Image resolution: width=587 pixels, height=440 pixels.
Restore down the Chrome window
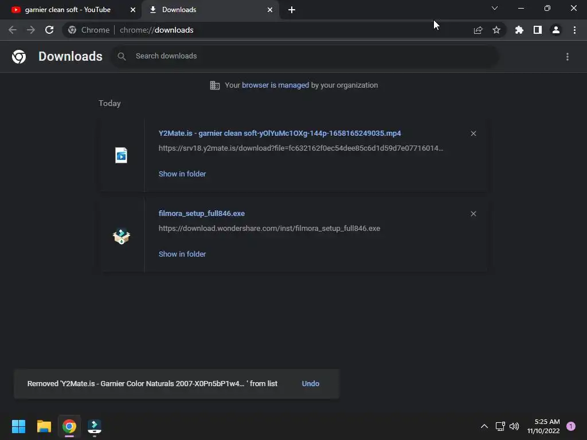(547, 8)
